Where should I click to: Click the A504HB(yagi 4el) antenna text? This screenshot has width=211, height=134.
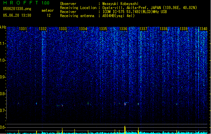point(118,16)
